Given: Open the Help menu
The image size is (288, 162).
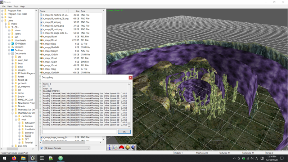Looking at the screenshot, I should pyautogui.click(x=22, y=6).
